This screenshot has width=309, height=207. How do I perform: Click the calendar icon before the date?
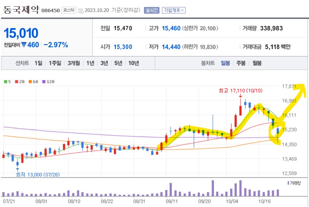[x=81, y=11]
